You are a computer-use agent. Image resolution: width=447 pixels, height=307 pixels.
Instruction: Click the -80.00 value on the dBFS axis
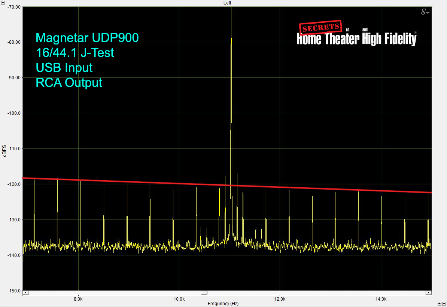point(14,42)
